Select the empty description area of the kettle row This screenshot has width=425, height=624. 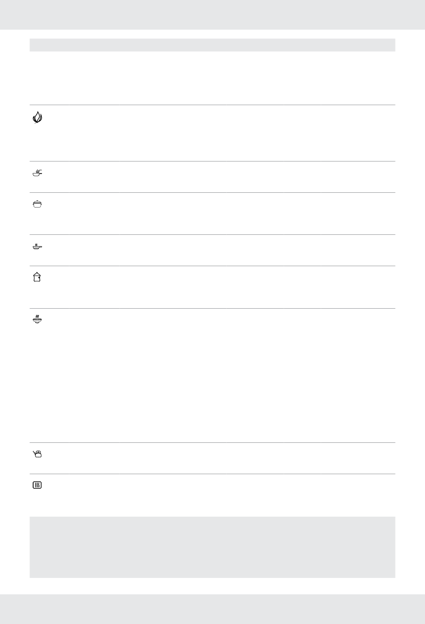[220, 458]
